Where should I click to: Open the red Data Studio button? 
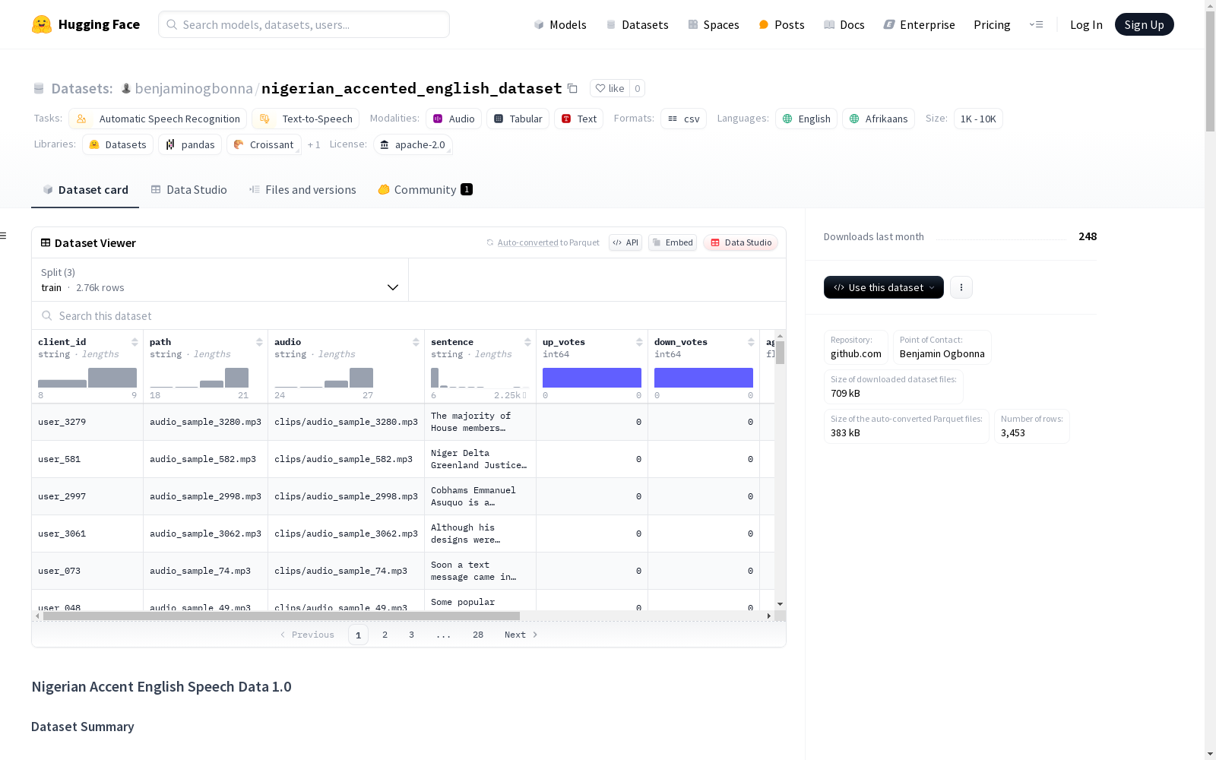click(x=741, y=242)
